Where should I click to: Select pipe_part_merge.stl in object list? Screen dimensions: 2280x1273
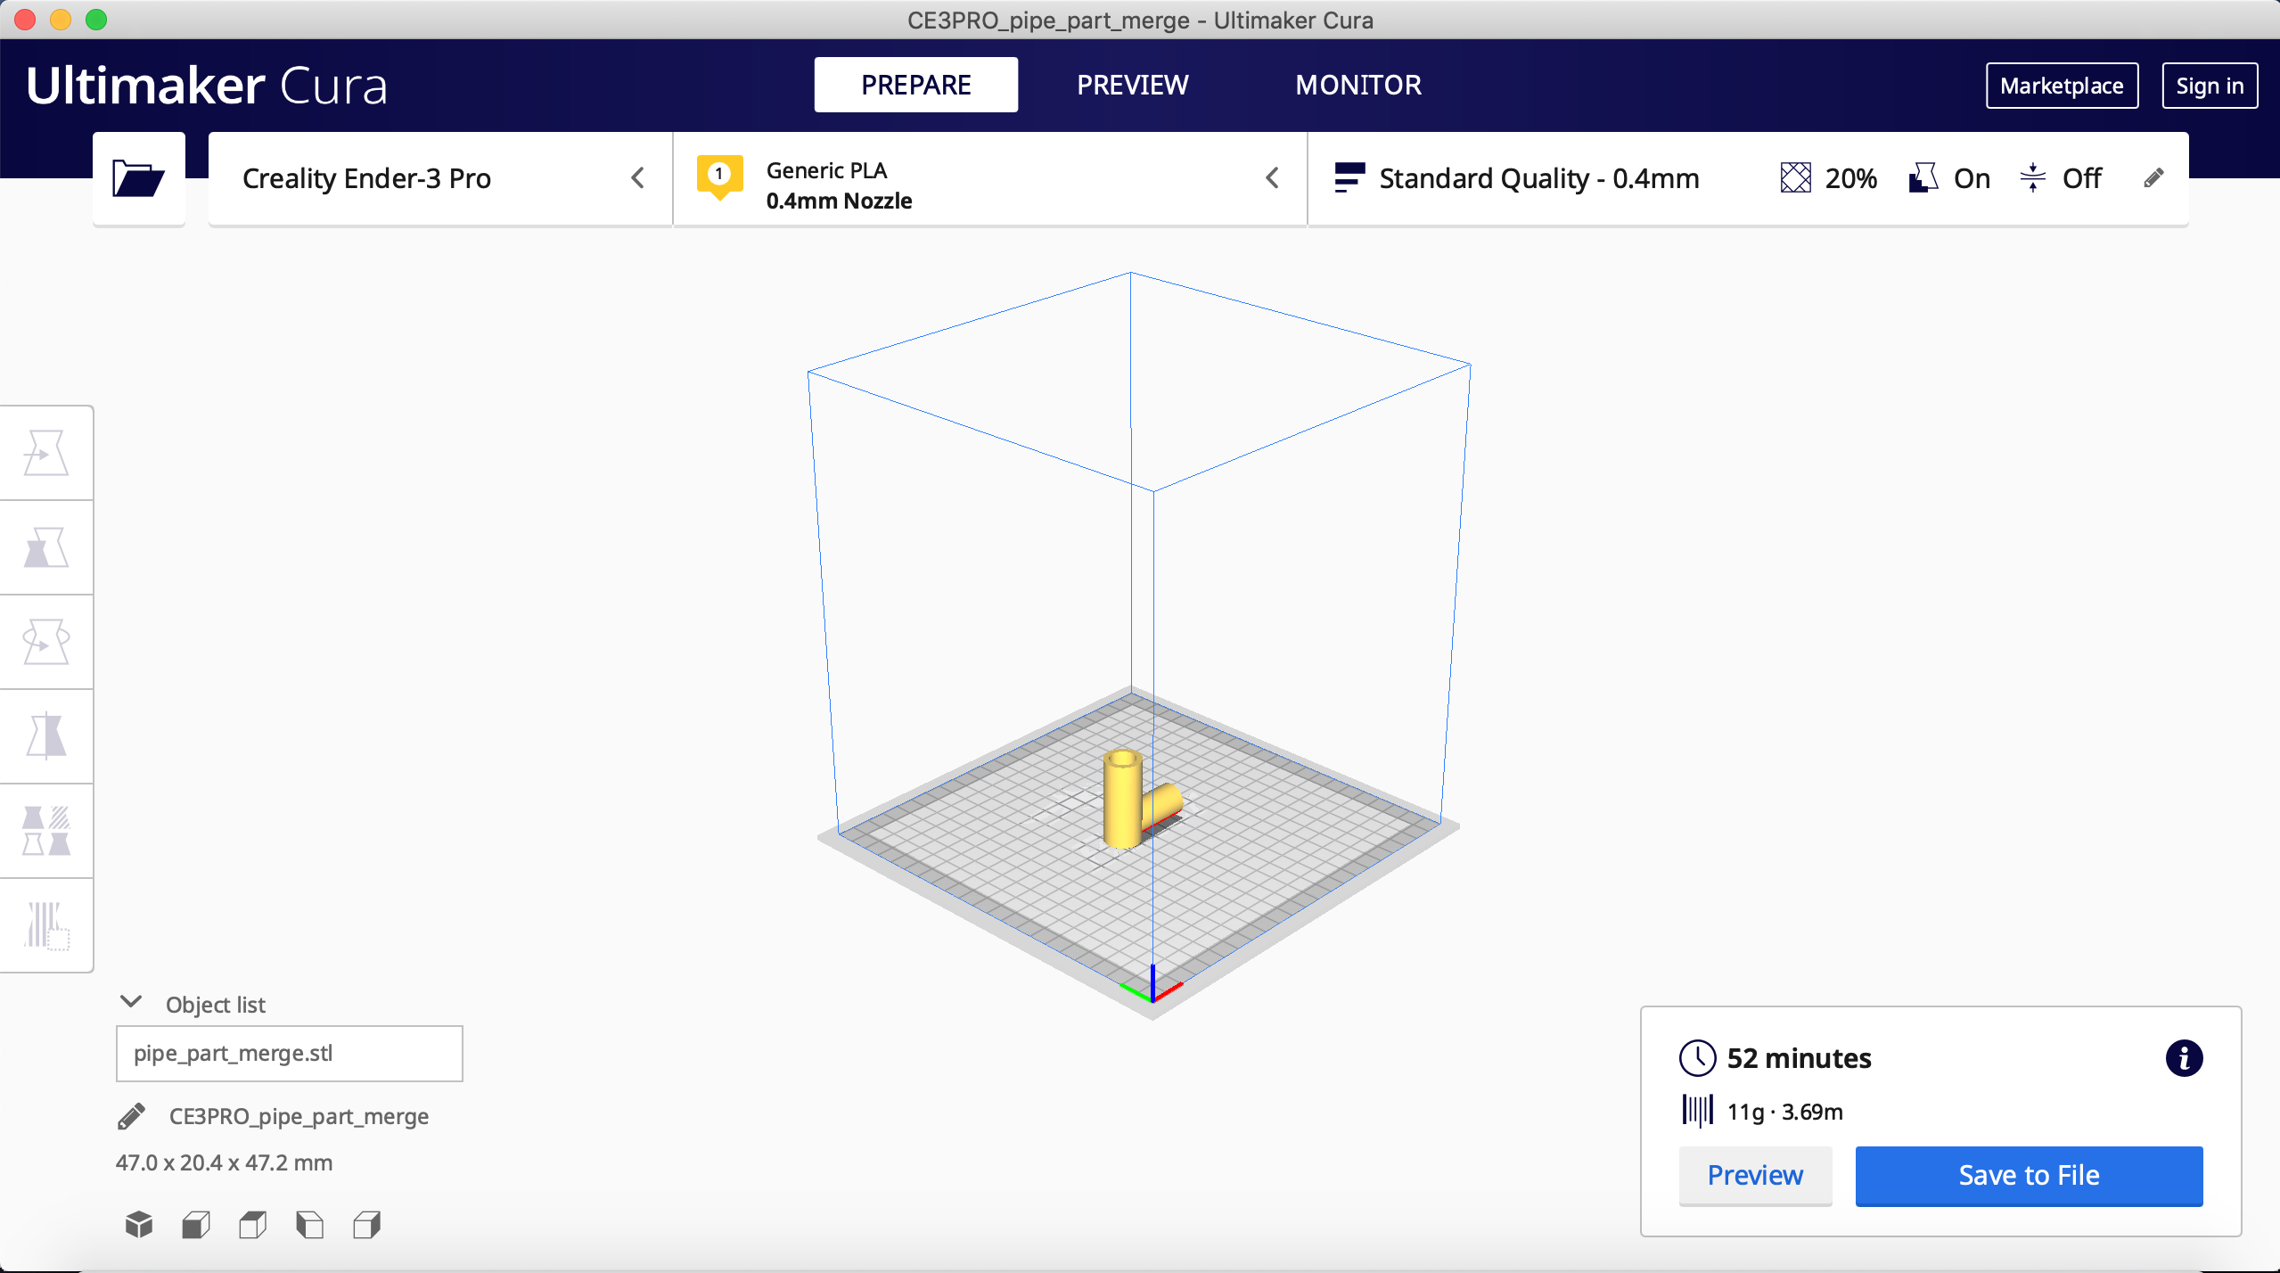click(x=289, y=1053)
